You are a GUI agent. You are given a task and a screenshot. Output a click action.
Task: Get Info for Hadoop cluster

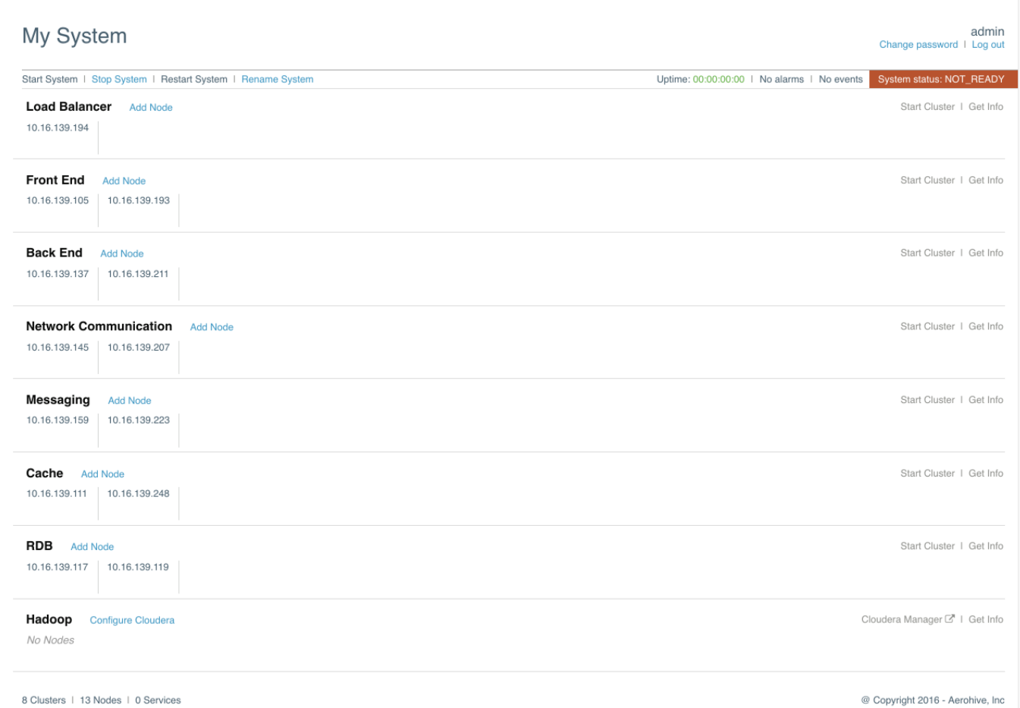coord(985,620)
